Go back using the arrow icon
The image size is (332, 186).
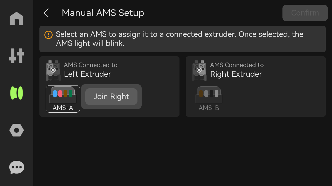tap(46, 13)
